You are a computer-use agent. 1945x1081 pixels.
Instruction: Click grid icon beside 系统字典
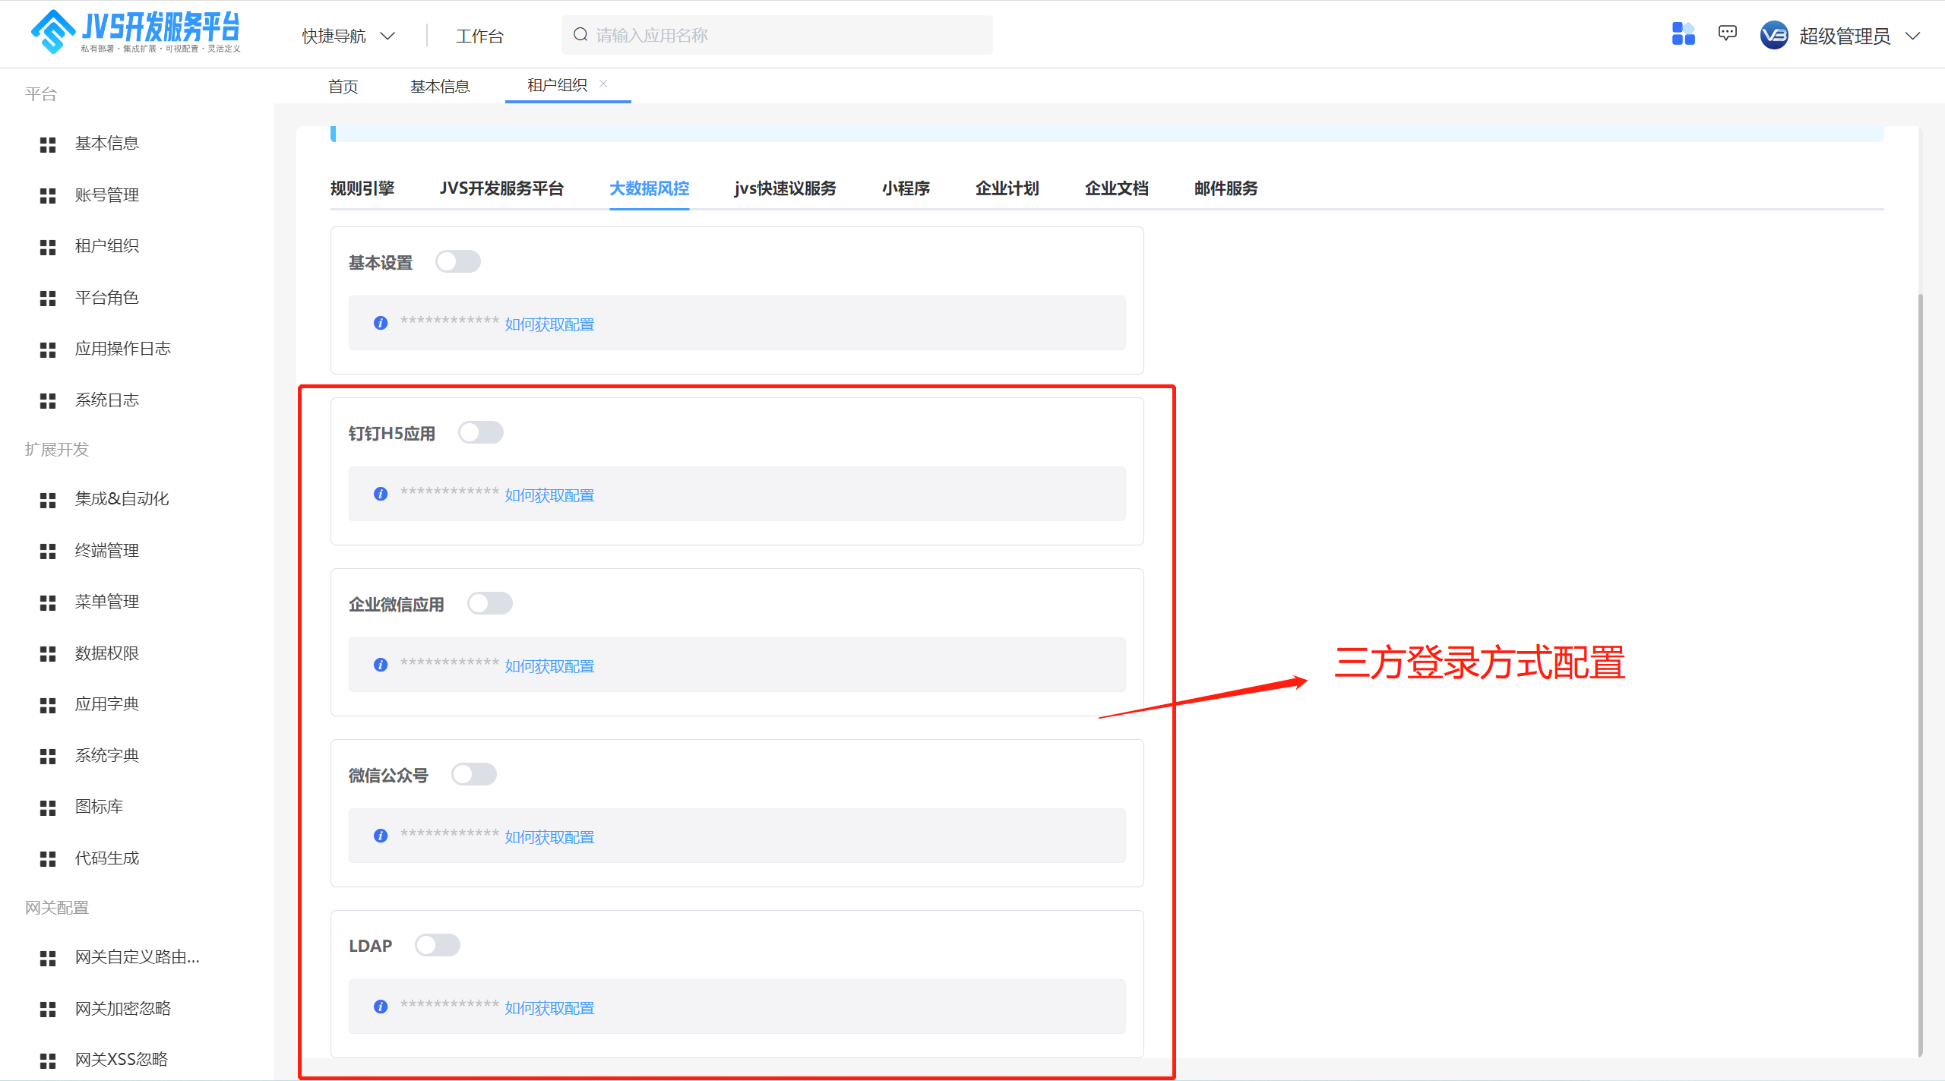click(x=48, y=757)
